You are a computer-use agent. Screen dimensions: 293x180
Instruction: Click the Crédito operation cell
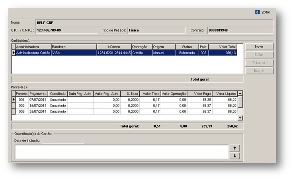[142, 53]
